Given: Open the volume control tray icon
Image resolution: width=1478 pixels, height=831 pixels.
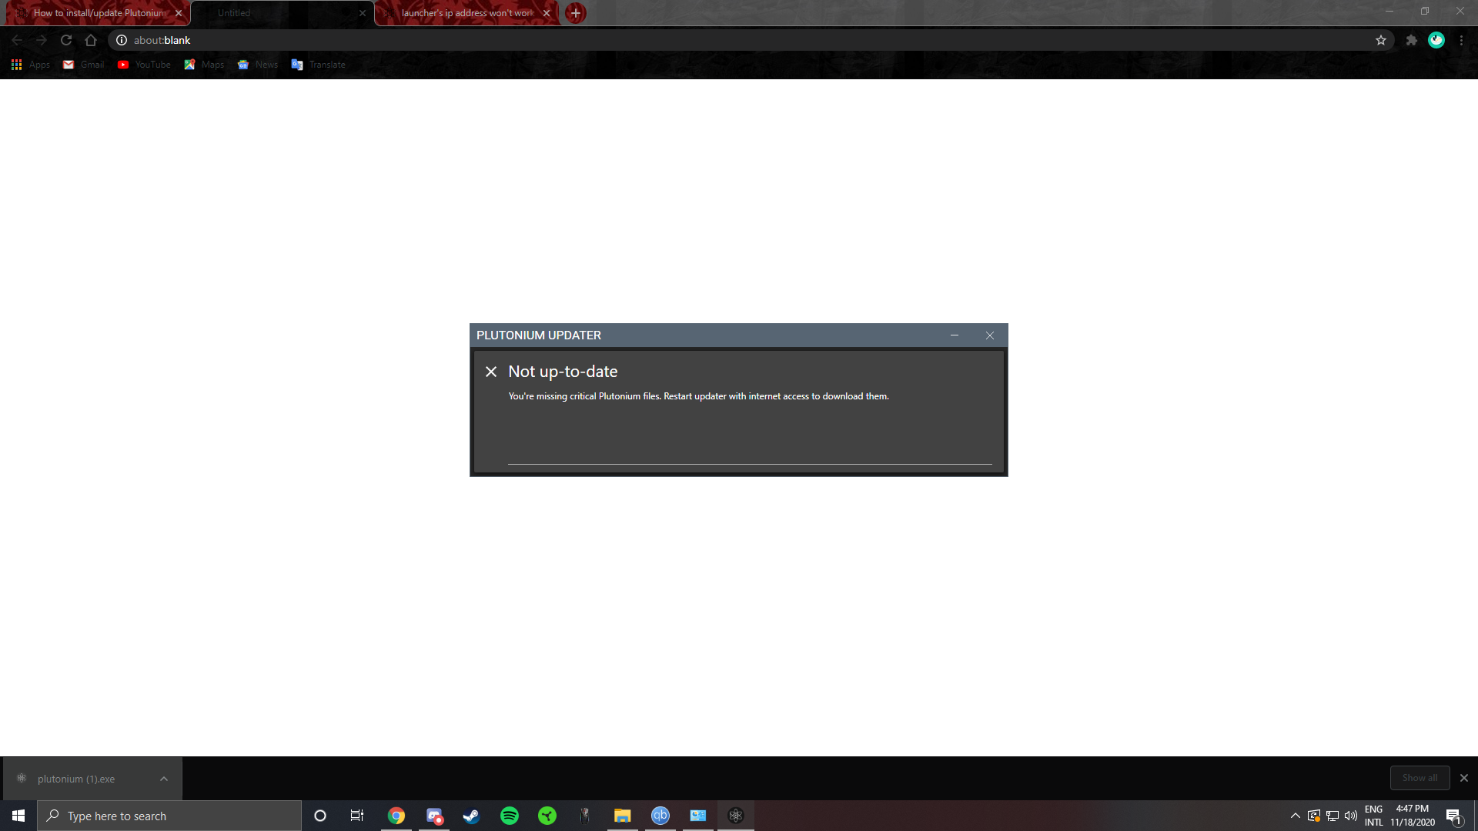Looking at the screenshot, I should pos(1351,816).
